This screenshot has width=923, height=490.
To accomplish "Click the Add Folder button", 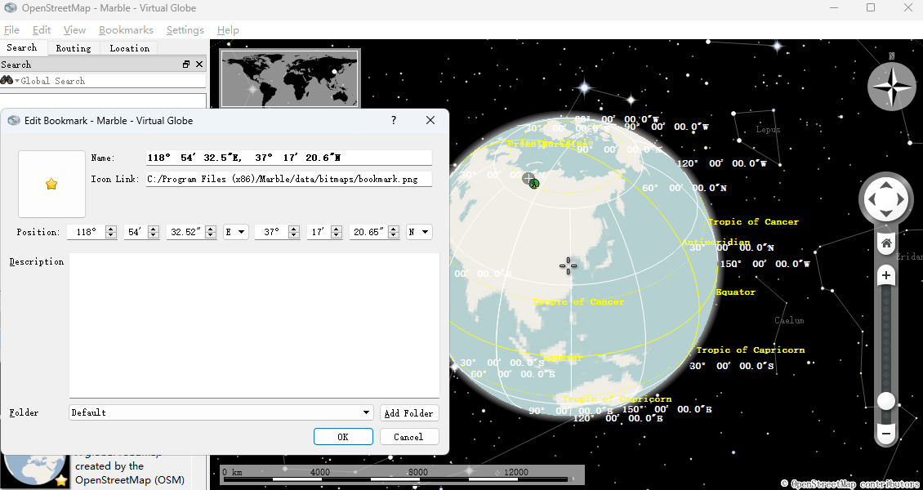I will 409,412.
